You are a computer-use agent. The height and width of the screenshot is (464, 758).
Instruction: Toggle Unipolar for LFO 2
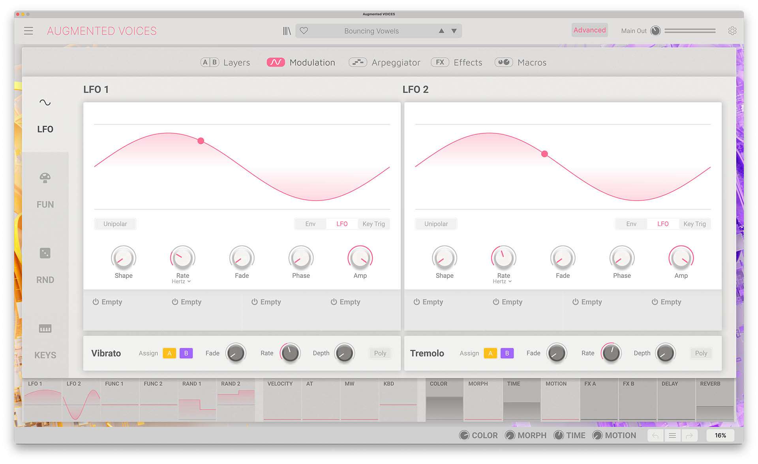click(436, 224)
